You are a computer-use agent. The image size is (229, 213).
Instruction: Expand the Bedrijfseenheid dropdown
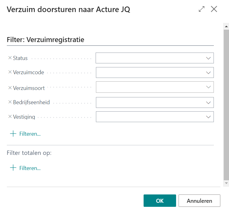coord(208,102)
